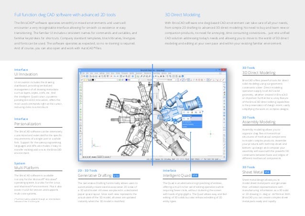
Task: Select the highlighted top Quad menu entry
Action: [x=192, y=116]
